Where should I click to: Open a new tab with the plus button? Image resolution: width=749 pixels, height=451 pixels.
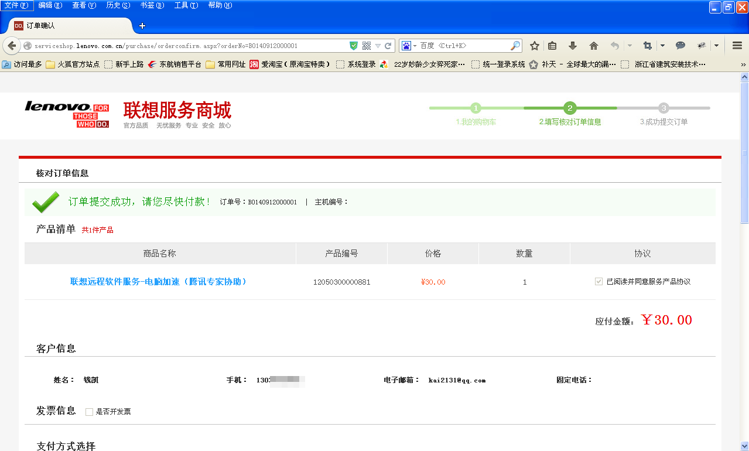pyautogui.click(x=142, y=26)
